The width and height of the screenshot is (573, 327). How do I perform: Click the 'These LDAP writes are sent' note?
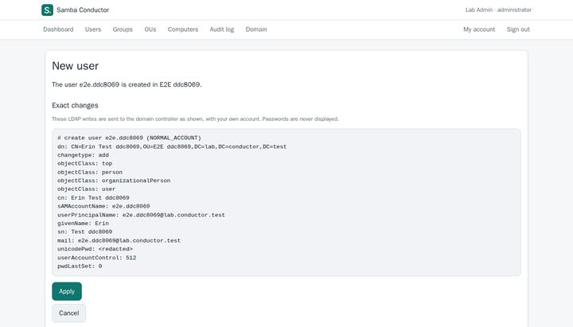[x=195, y=119]
